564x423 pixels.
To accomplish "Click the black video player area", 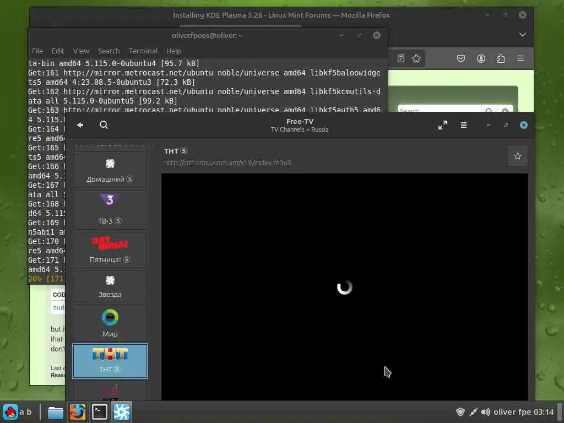I will [345, 286].
